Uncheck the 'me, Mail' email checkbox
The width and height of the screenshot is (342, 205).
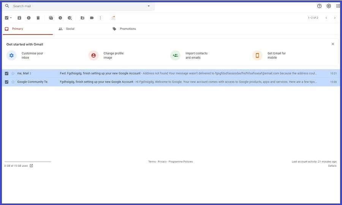(x=6, y=74)
